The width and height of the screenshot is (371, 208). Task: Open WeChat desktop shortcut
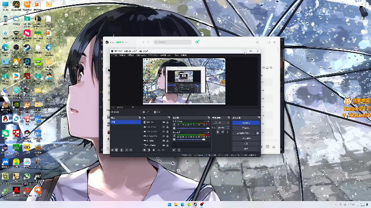[x=5, y=135]
